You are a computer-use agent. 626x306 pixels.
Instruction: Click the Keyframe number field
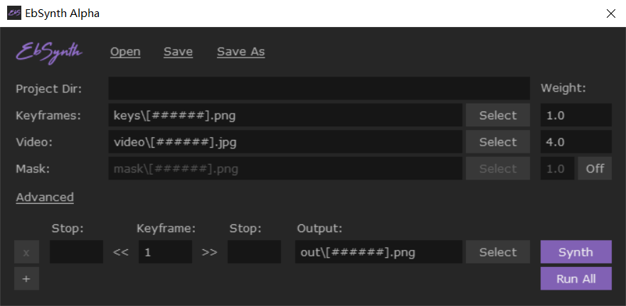pos(165,252)
